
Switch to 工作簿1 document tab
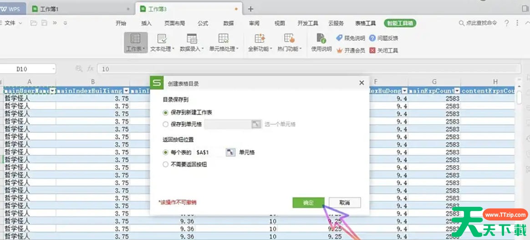pos(49,9)
